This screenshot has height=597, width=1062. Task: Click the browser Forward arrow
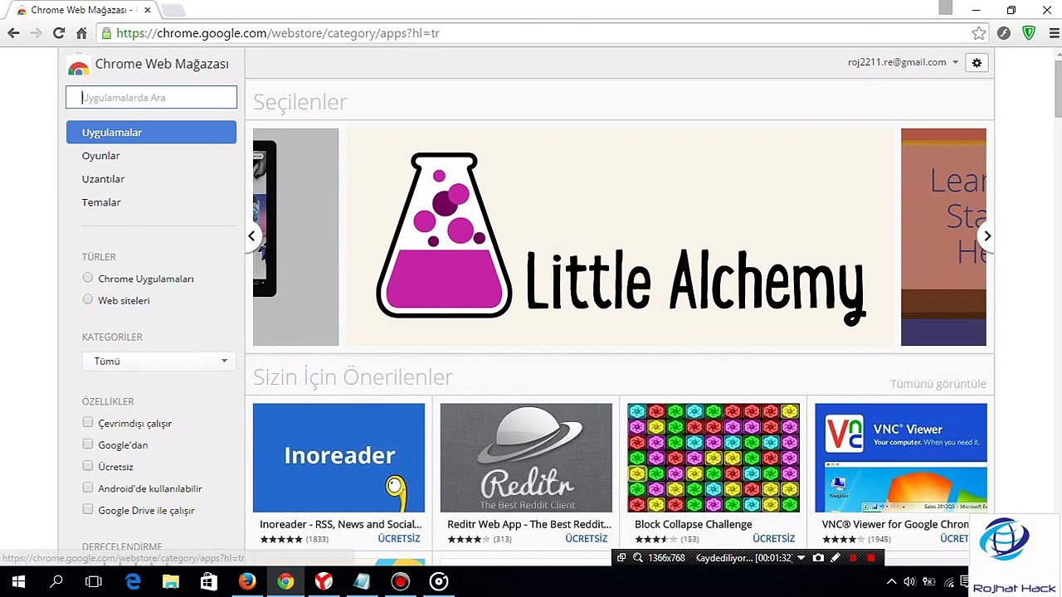pos(36,33)
